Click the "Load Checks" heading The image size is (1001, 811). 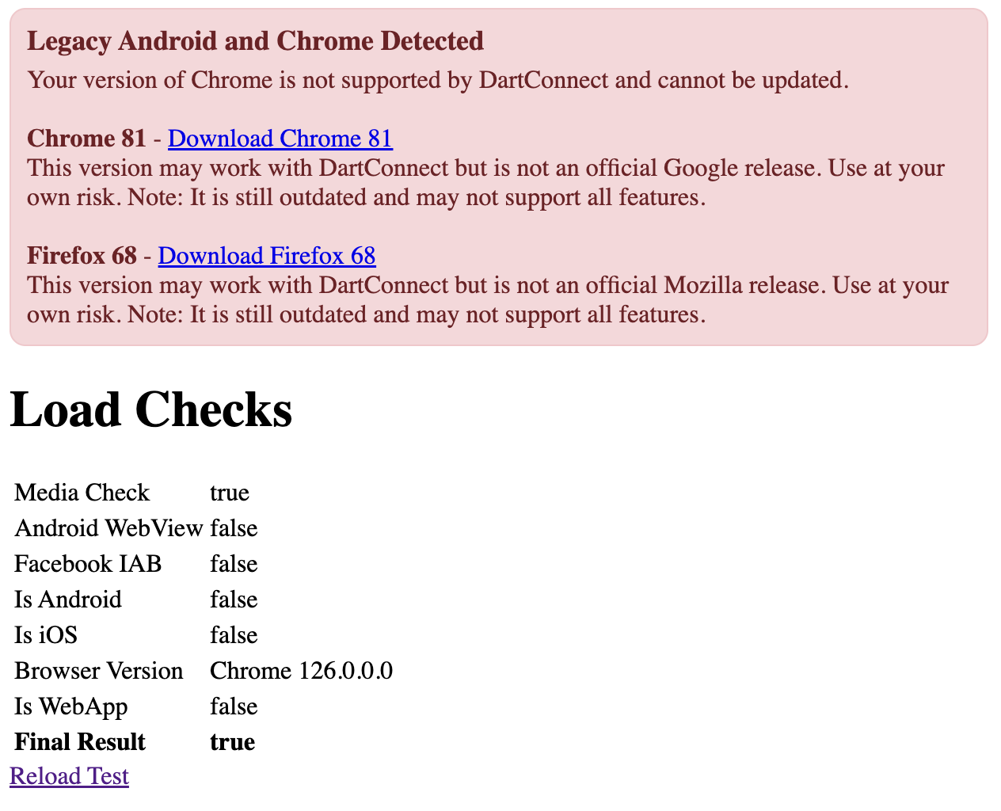(151, 410)
